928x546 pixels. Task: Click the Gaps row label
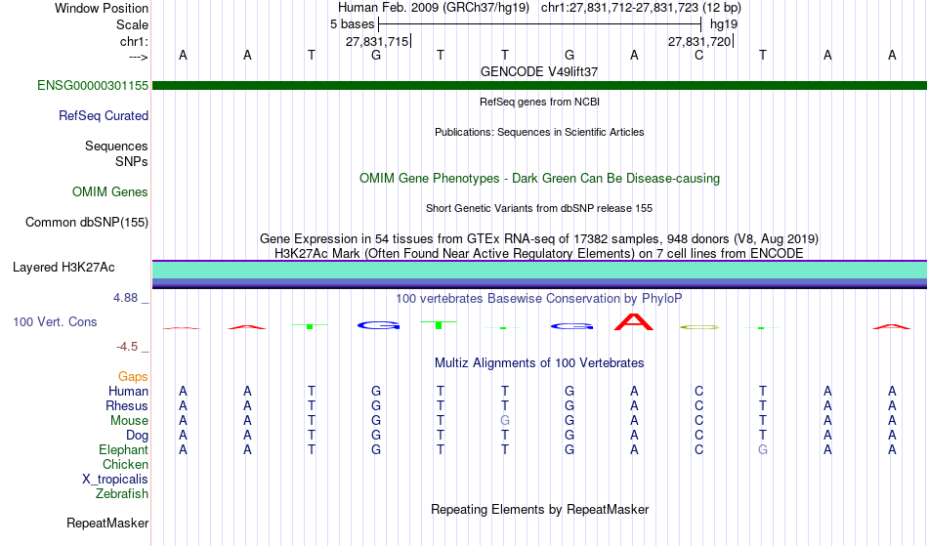point(133,376)
